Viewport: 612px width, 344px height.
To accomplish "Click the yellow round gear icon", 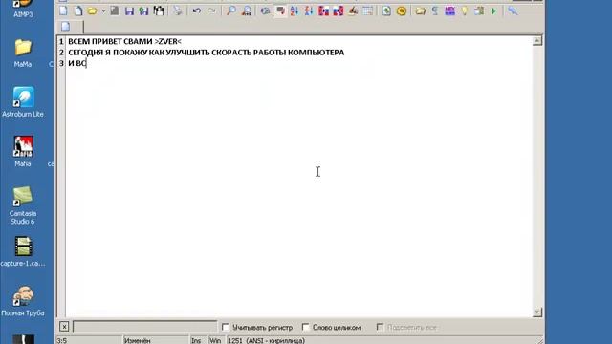I will (402, 11).
